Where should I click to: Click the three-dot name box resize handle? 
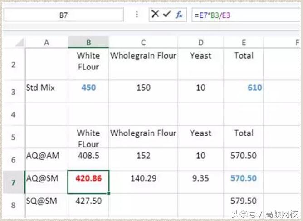coord(137,15)
